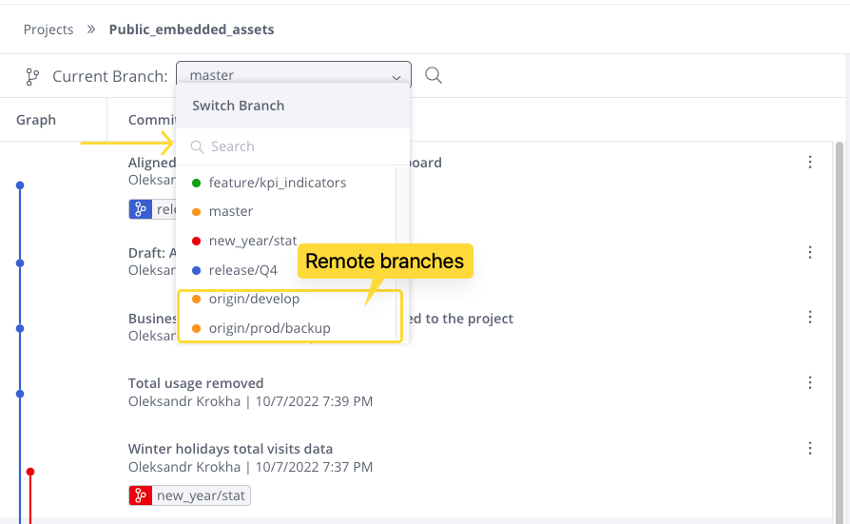Click the branch icon beside Current Branch
This screenshot has width=850, height=524.
pyautogui.click(x=32, y=76)
